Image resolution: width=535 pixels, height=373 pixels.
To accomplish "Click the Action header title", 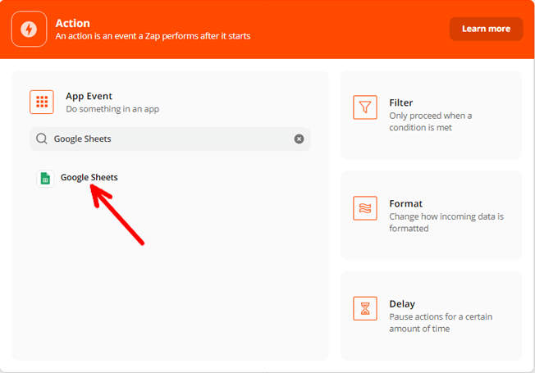I will tap(73, 23).
